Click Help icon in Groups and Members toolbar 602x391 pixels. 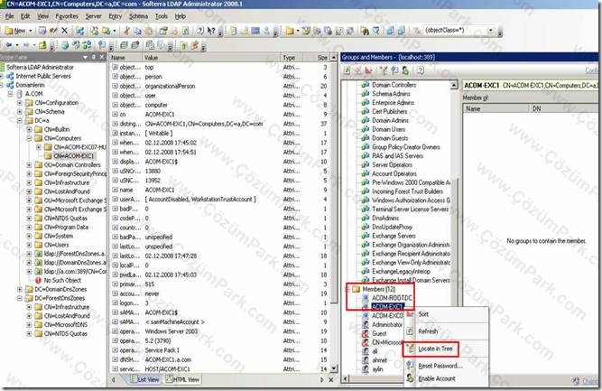tap(421, 70)
